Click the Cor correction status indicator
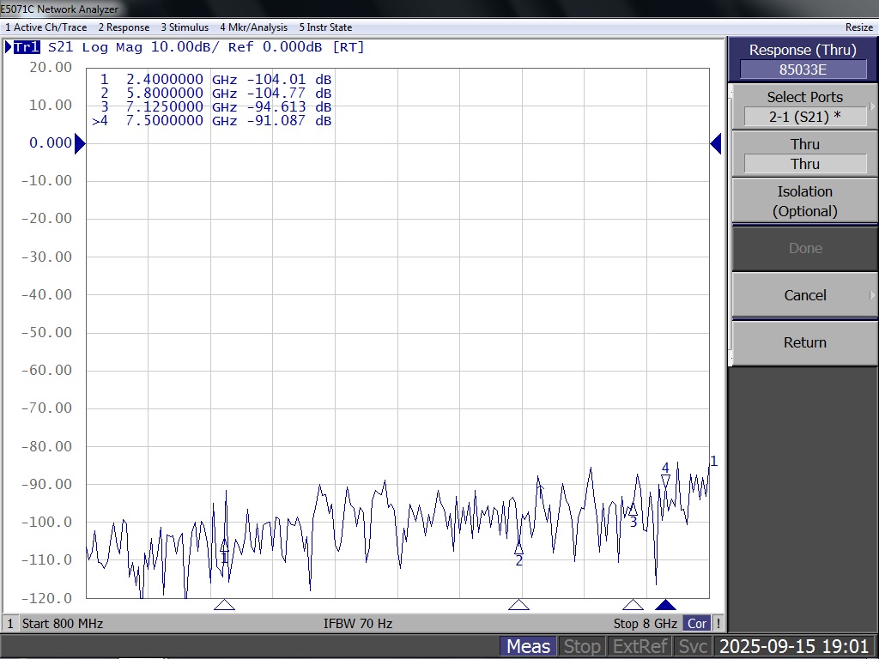The width and height of the screenshot is (879, 659). [697, 623]
